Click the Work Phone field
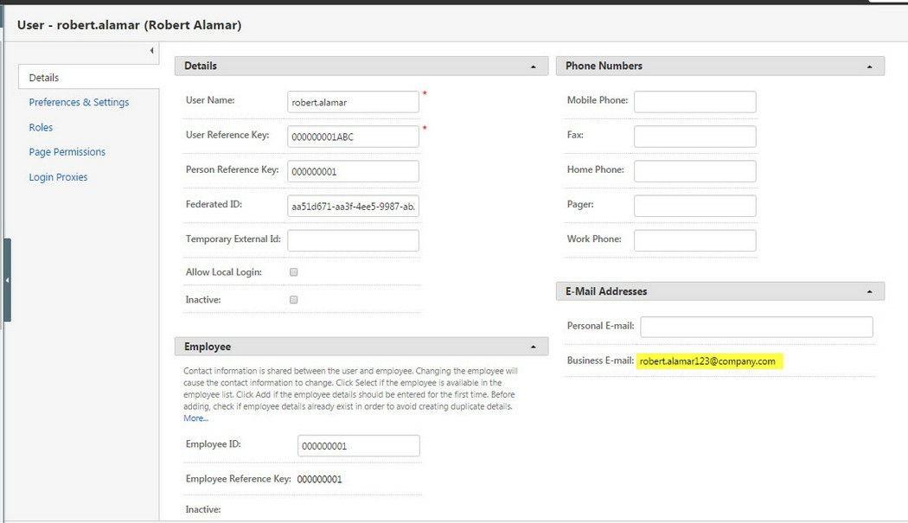This screenshot has width=908, height=523. tap(695, 241)
